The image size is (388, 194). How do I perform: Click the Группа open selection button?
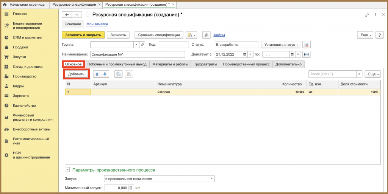pyautogui.click(x=142, y=45)
